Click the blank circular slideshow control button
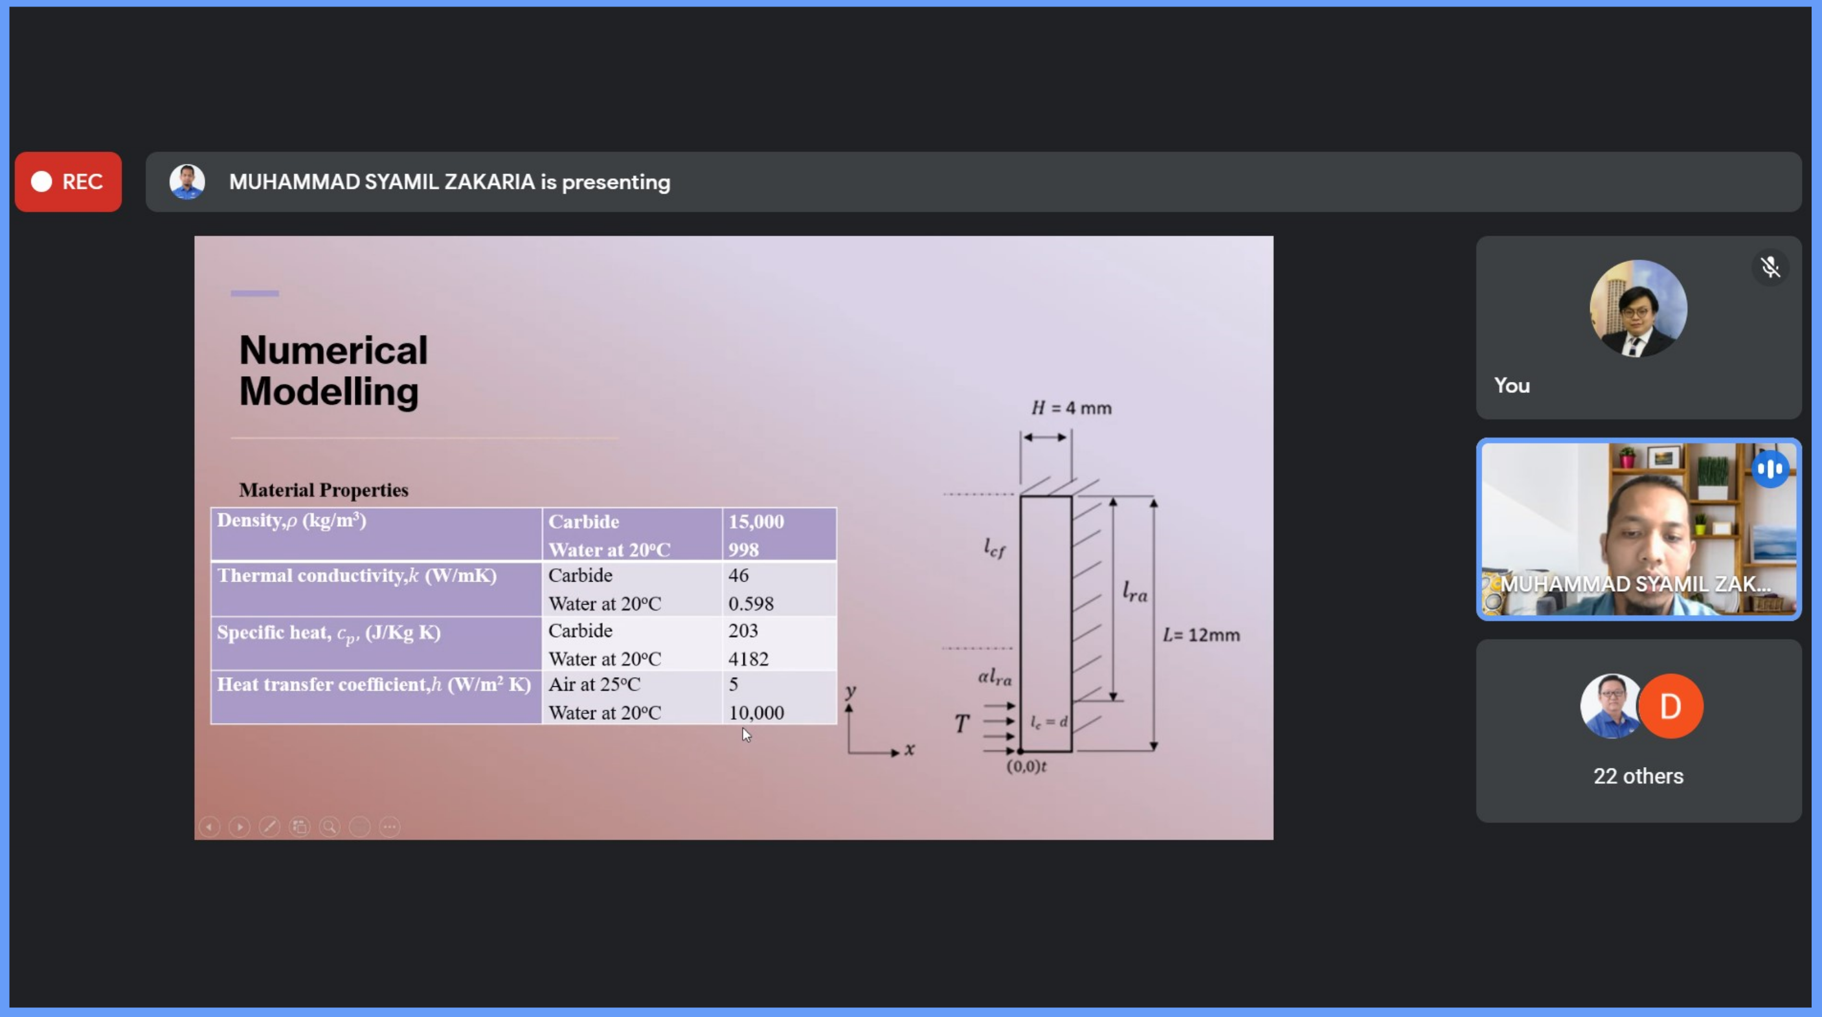 click(x=360, y=826)
